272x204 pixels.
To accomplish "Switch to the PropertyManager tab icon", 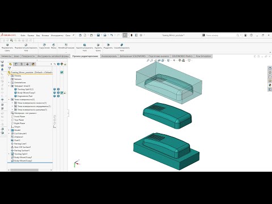I will (16, 64).
